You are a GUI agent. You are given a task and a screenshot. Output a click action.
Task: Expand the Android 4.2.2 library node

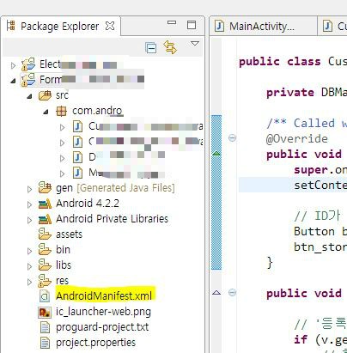[x=29, y=204]
